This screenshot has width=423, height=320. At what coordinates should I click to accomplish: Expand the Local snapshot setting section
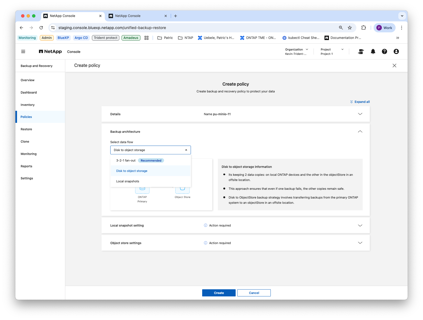click(x=360, y=225)
